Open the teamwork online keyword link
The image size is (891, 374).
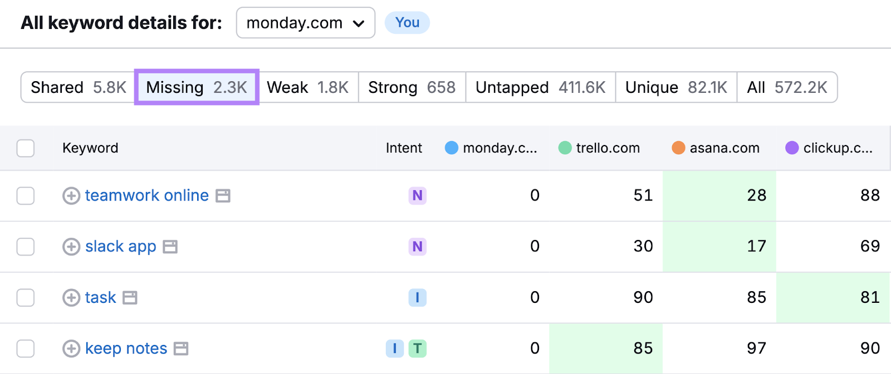pos(146,196)
